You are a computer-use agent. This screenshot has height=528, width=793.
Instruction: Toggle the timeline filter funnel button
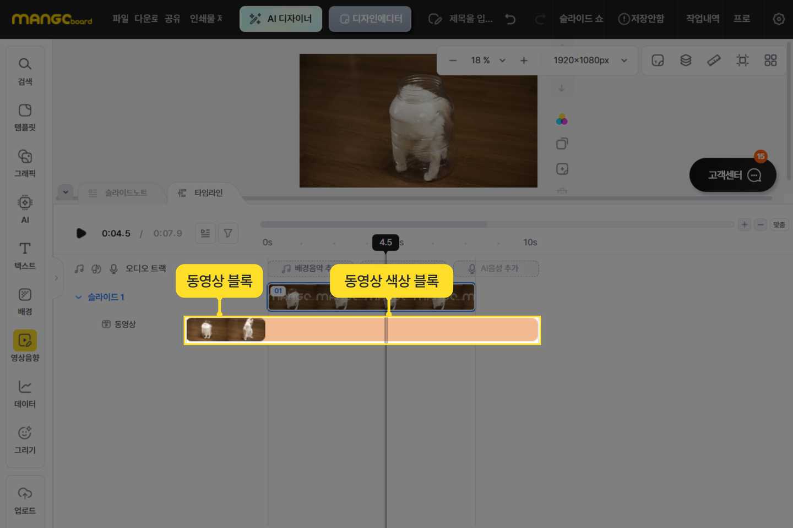click(228, 233)
